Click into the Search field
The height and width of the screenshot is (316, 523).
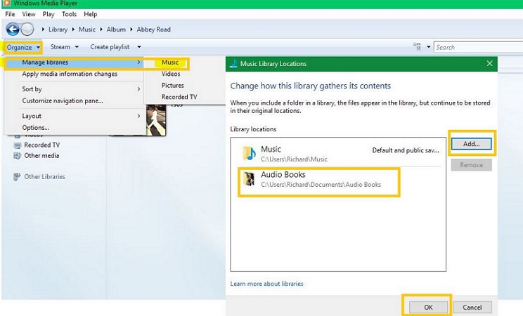point(478,47)
